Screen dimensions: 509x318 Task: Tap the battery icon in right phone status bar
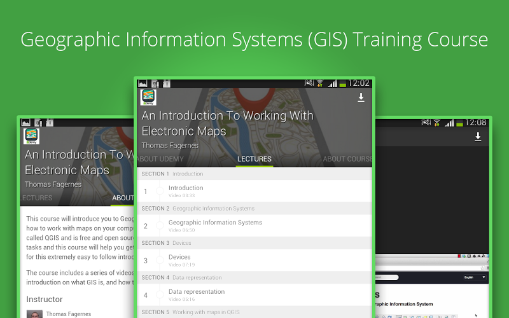pyautogui.click(x=459, y=123)
